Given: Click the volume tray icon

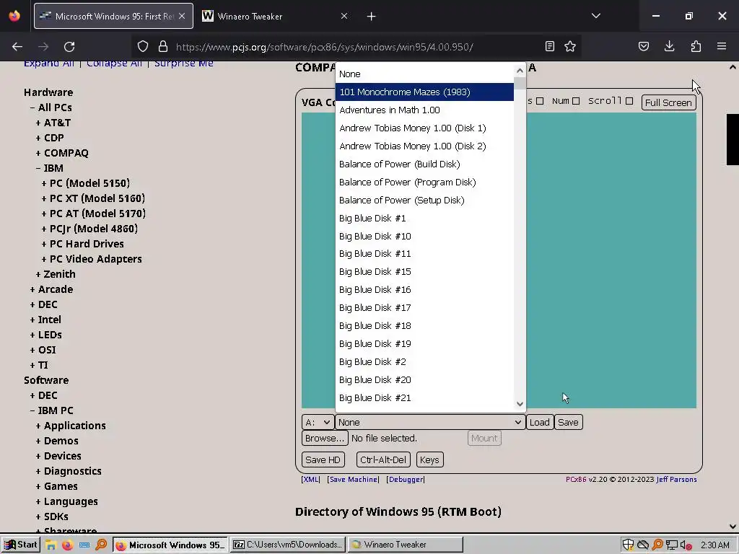Looking at the screenshot, I should [686, 545].
